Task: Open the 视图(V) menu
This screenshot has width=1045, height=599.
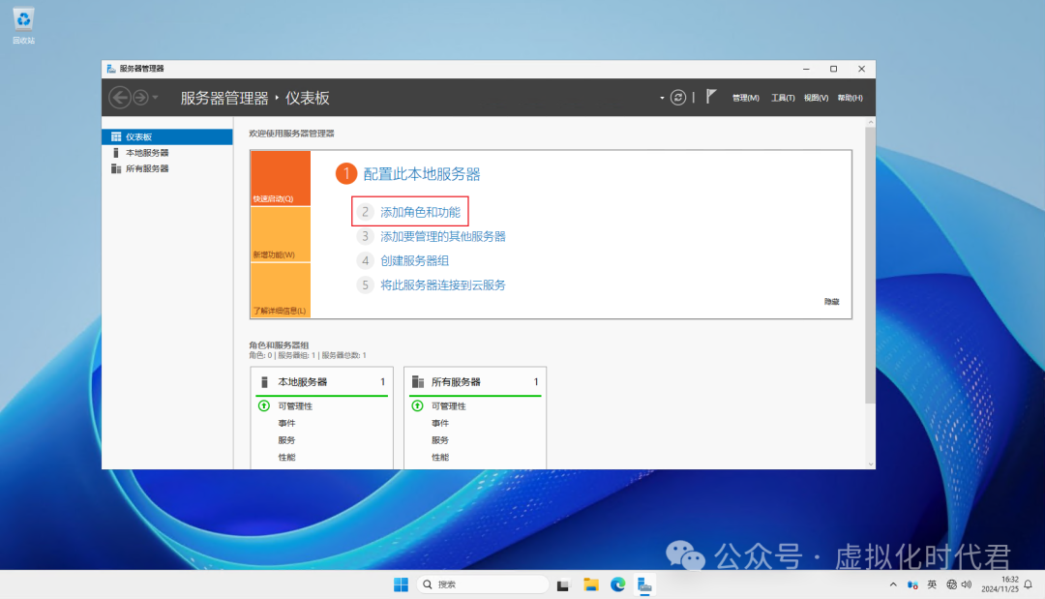Action: (816, 98)
